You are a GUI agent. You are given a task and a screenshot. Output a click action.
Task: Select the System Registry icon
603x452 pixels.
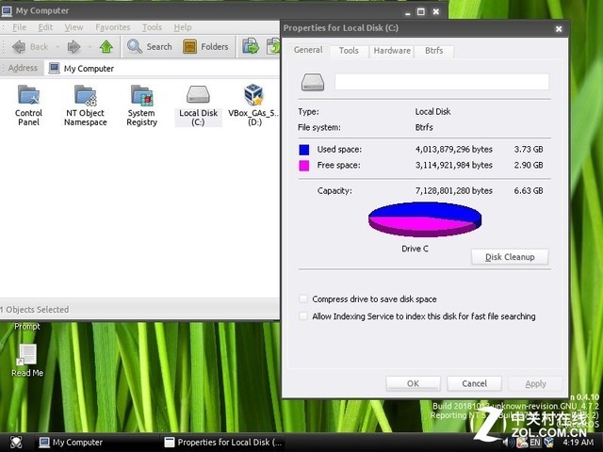[141, 105]
